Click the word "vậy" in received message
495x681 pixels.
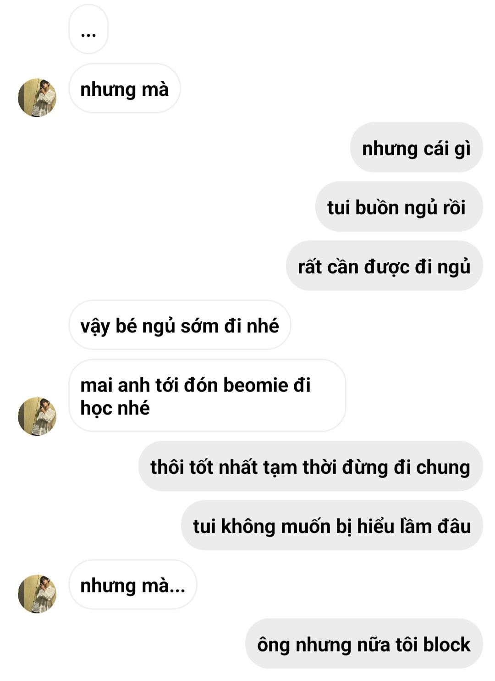[x=95, y=327]
